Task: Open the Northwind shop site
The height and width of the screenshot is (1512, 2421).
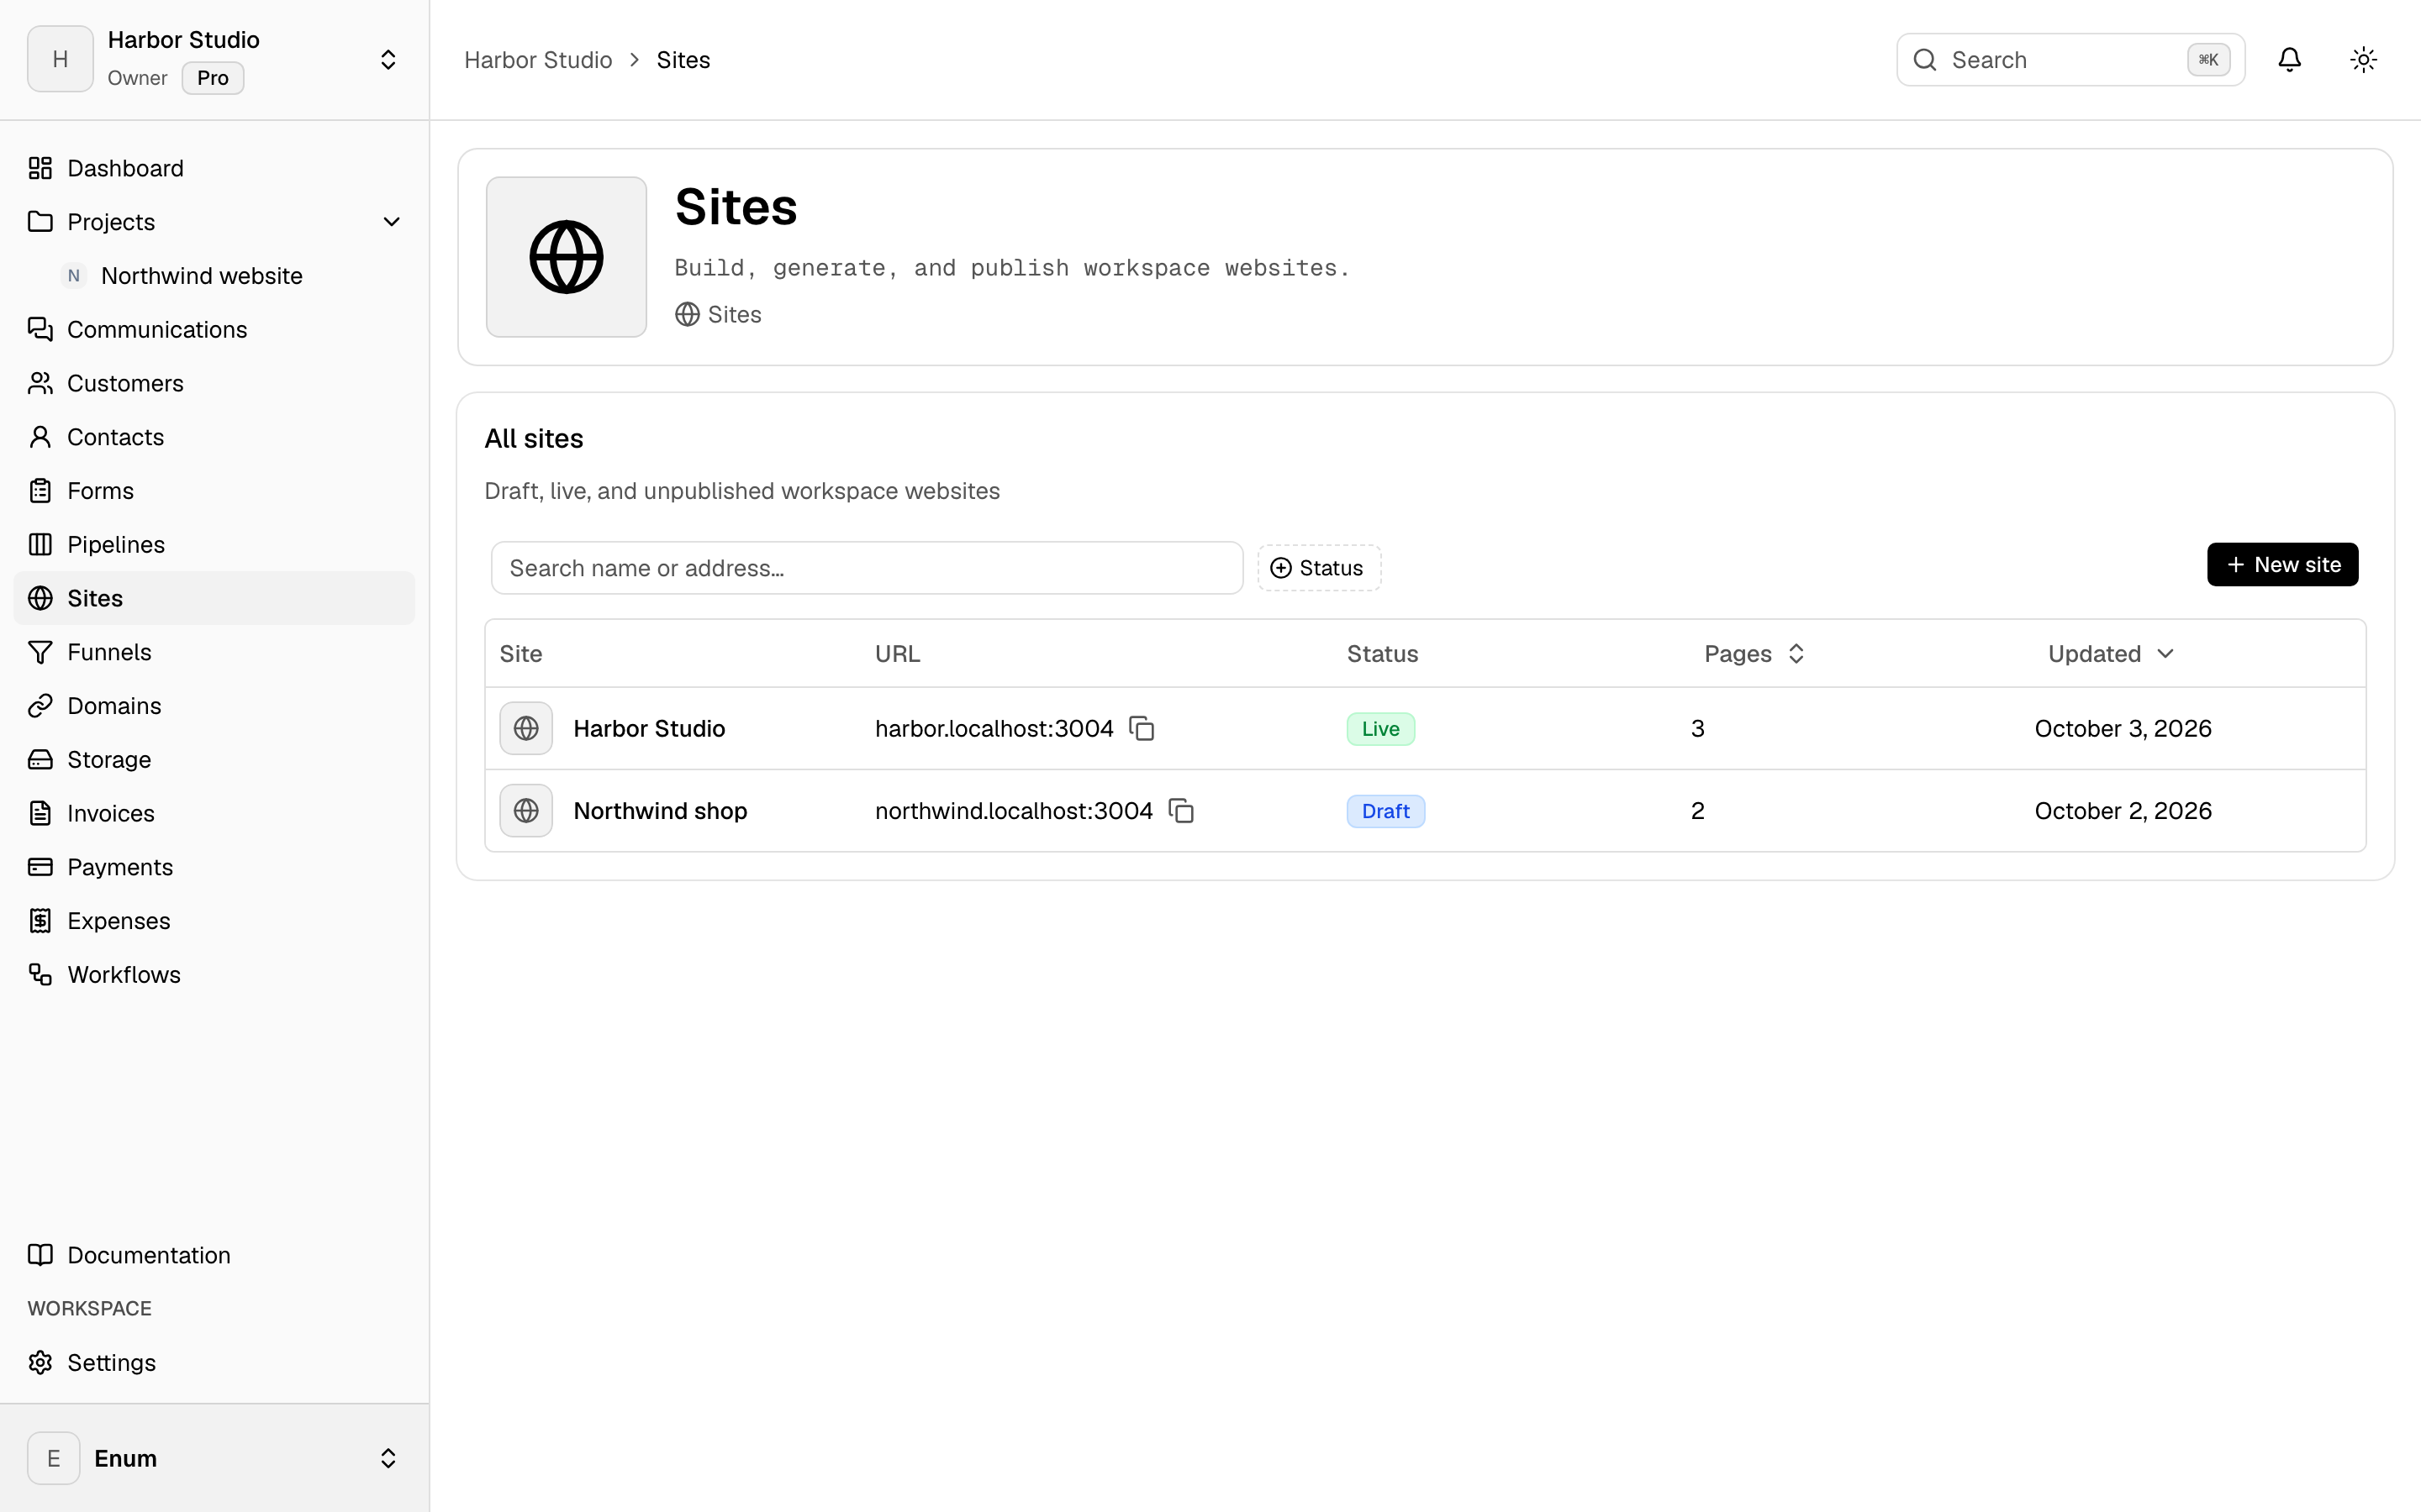Action: click(660, 811)
